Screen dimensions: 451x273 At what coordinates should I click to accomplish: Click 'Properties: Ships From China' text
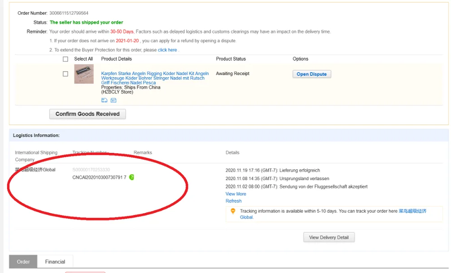click(x=131, y=87)
